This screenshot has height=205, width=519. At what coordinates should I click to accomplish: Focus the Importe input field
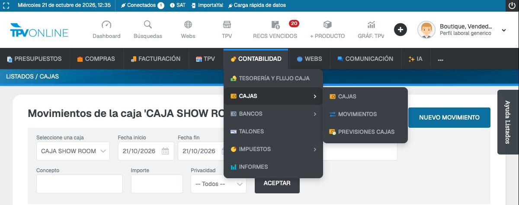(157, 184)
